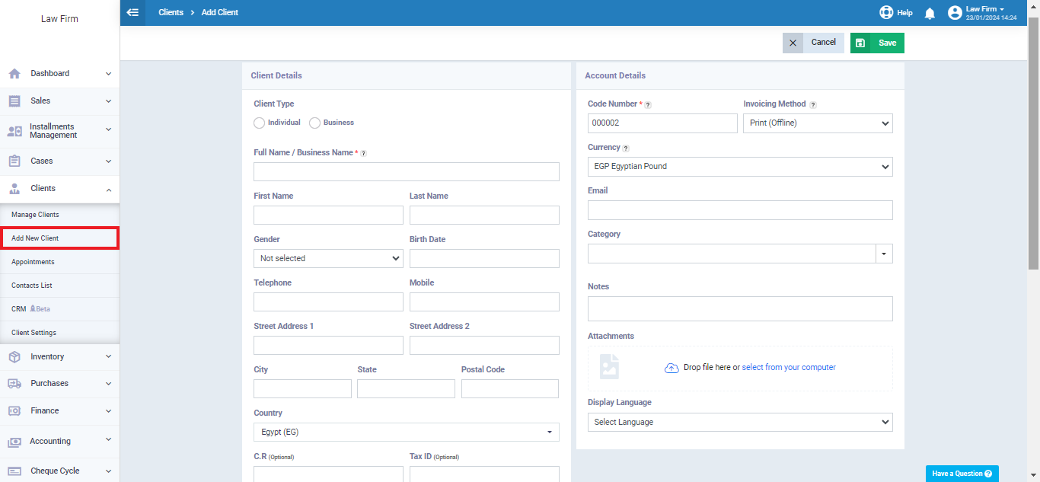
Task: Click the green Save button
Action: click(x=877, y=43)
